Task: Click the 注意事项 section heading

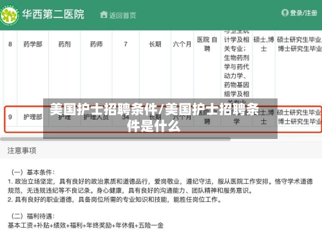Action: [22, 151]
